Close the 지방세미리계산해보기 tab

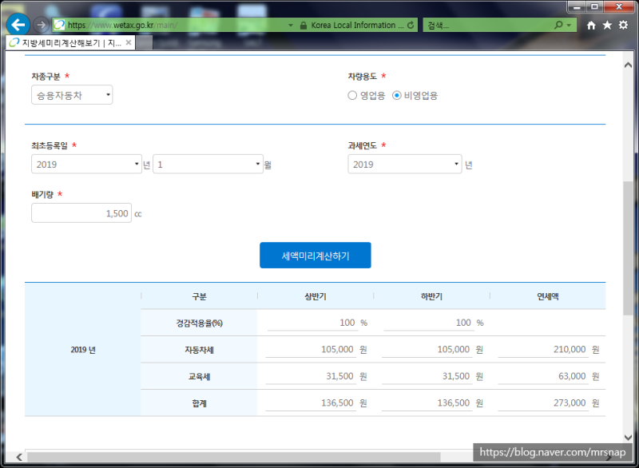click(129, 42)
